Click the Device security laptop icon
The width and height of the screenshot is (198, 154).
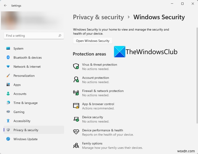(x=76, y=119)
